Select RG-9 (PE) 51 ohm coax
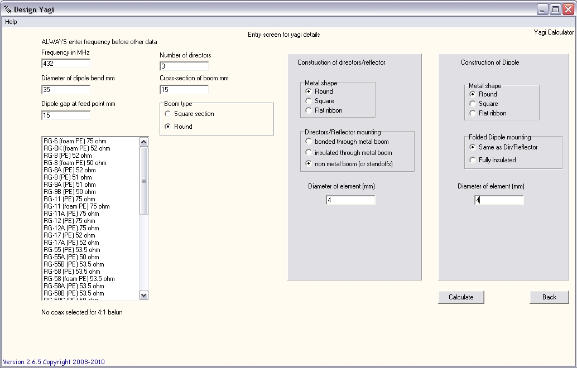The height and width of the screenshot is (368, 577). [x=90, y=177]
